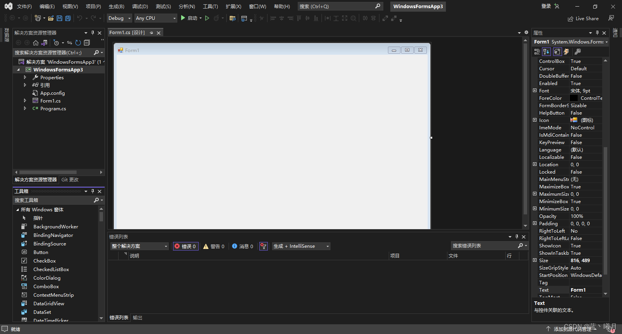Image resolution: width=622 pixels, height=334 pixels.
Task: Open the Live Share button
Action: (583, 19)
